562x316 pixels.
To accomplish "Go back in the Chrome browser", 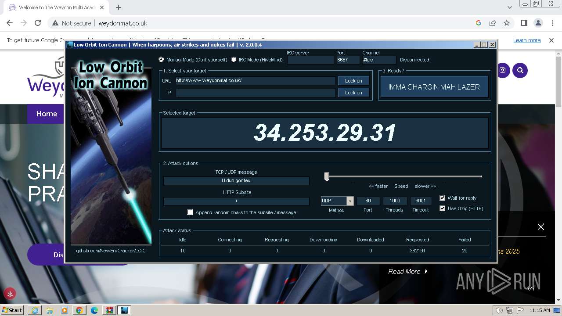I will pos(10,23).
